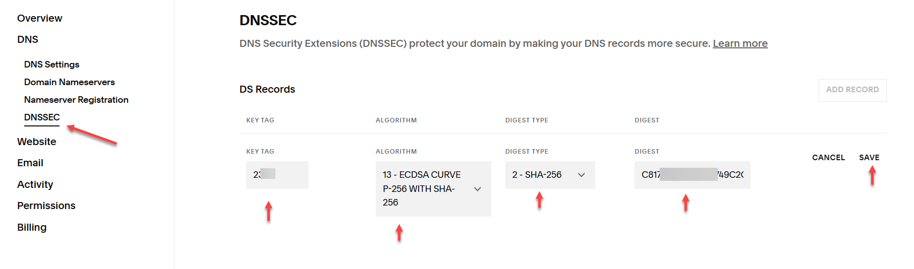Open the Website section

pyautogui.click(x=36, y=142)
